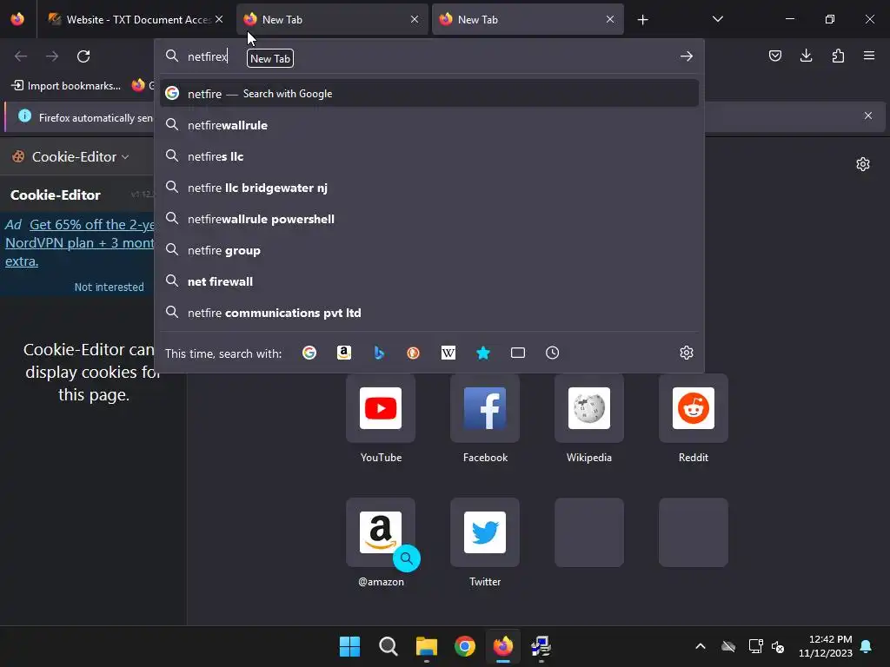Open Windows Start menu
The width and height of the screenshot is (890, 667).
349,646
